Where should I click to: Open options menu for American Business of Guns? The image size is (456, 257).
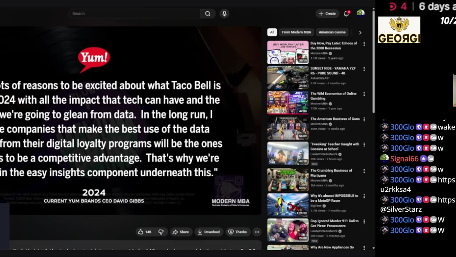pyautogui.click(x=364, y=119)
